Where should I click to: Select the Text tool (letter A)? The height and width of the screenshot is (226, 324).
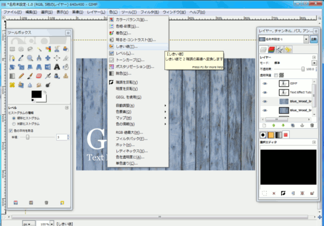pos(57,67)
